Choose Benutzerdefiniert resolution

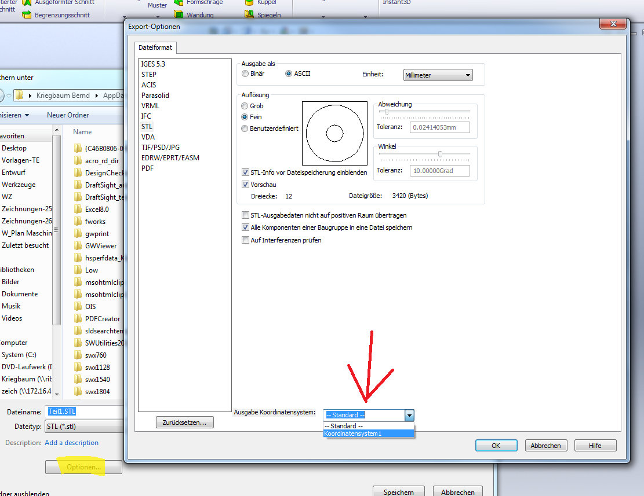(245, 128)
